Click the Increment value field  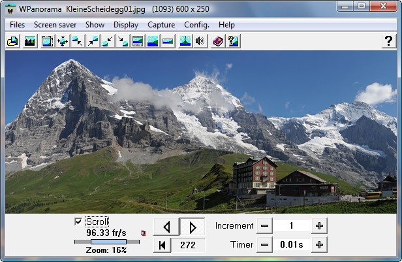[x=292, y=226]
